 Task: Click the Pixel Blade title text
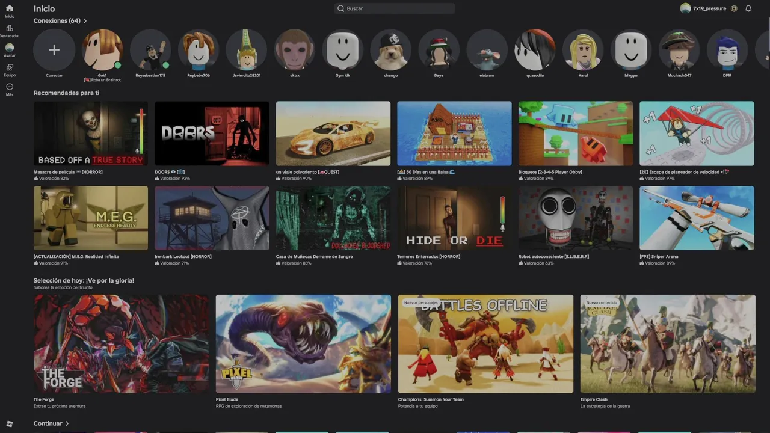pyautogui.click(x=227, y=399)
